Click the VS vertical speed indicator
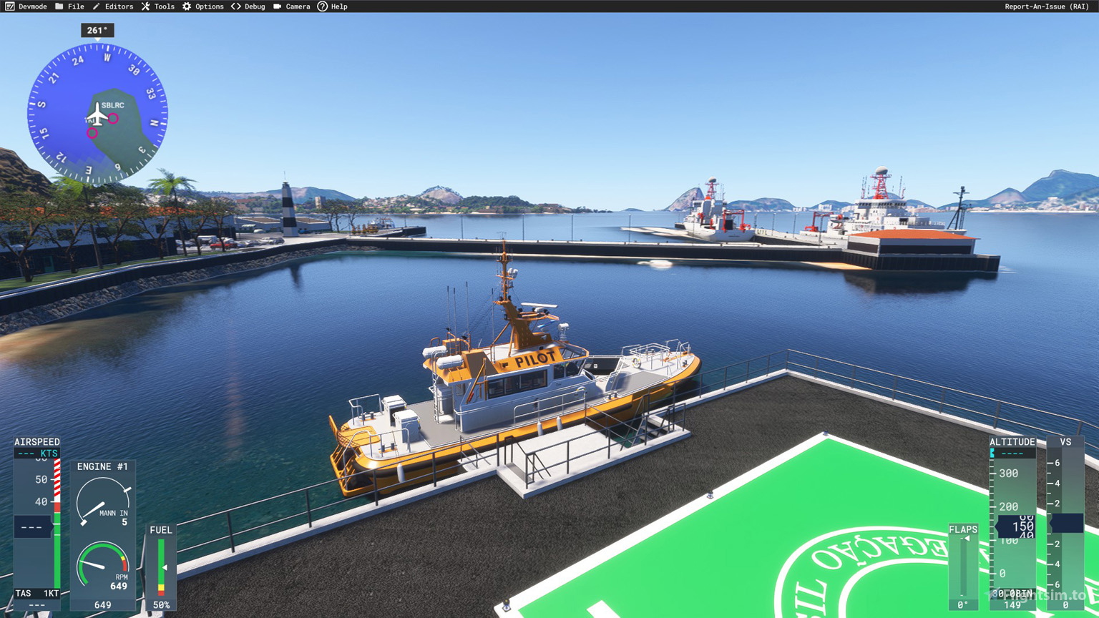This screenshot has height=618, width=1099. pyautogui.click(x=1065, y=524)
